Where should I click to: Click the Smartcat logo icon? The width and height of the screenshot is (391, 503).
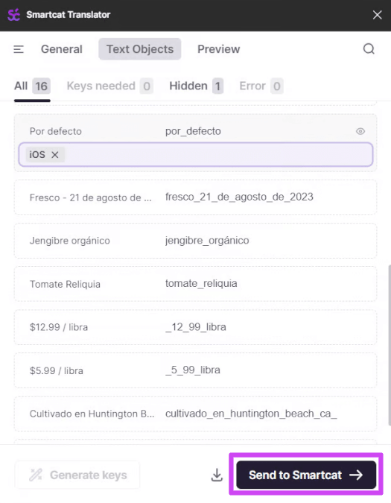coord(14,15)
